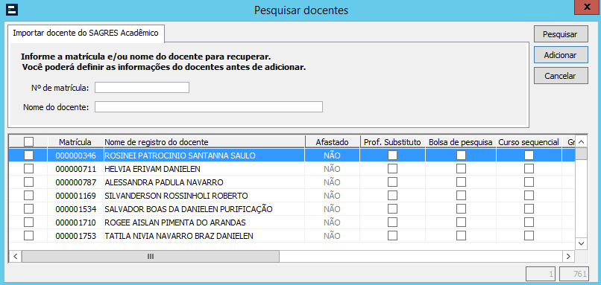Toggle Curso sequencial for TATILA NIVIA NAVARRO BRAZ DANIELEN
The image size is (601, 285).
(x=529, y=236)
